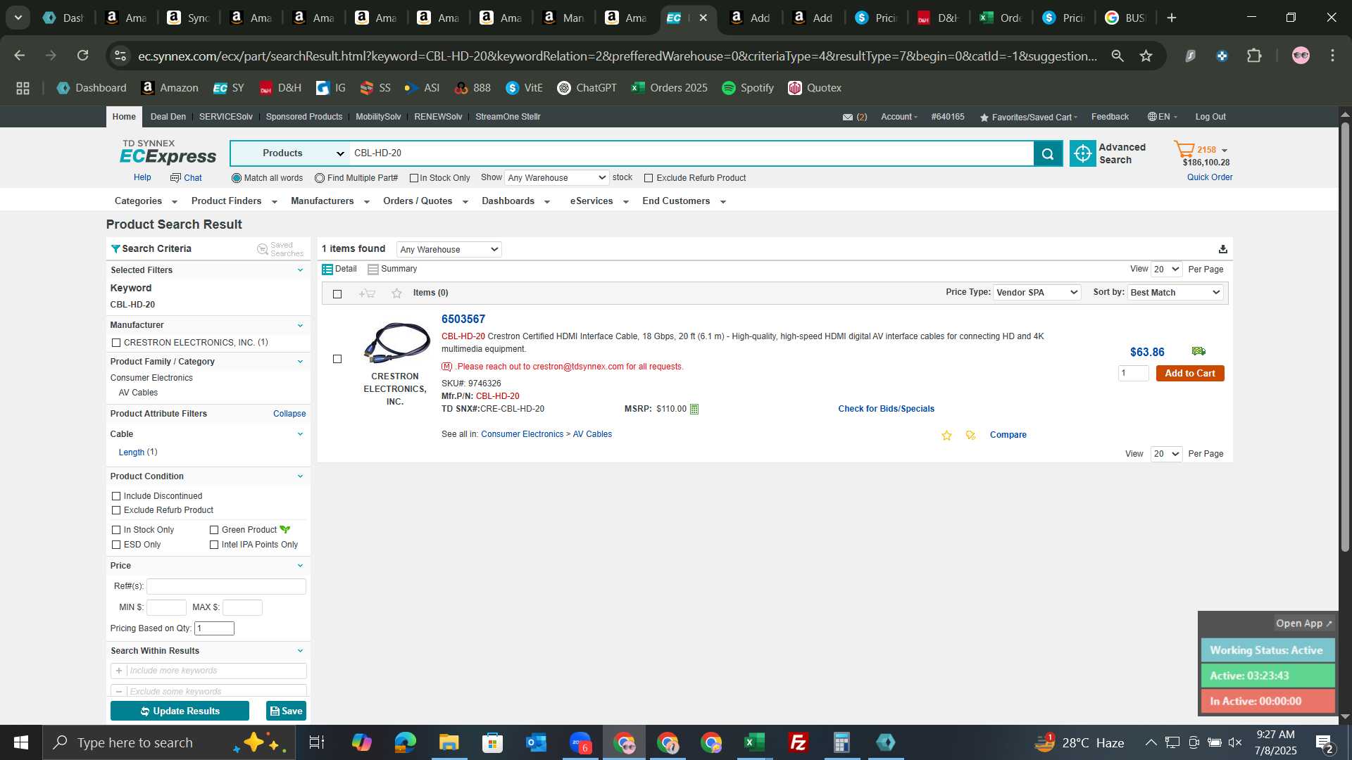Check Include Discontinued option
The image size is (1352, 760).
[x=116, y=496]
